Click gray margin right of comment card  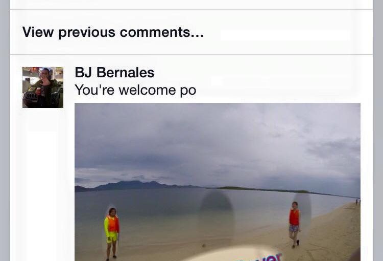378,130
